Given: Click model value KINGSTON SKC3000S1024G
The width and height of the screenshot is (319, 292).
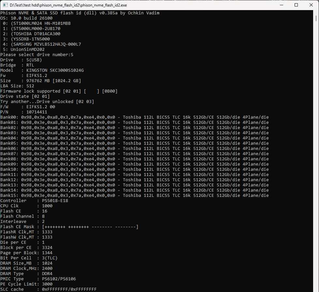Looking at the screenshot, I should (55, 70).
